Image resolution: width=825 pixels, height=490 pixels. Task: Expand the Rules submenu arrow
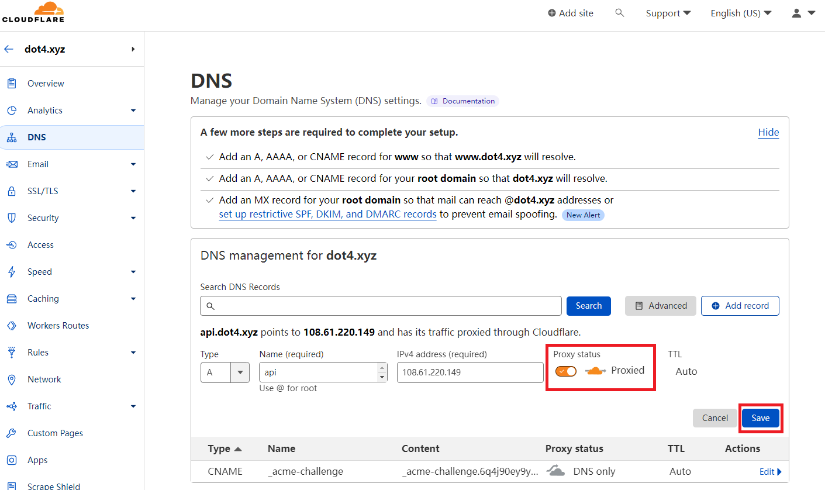133,353
